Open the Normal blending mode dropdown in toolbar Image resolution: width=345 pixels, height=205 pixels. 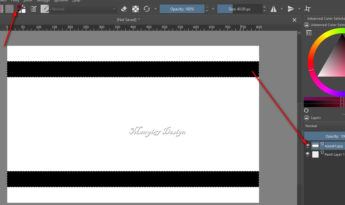pos(84,9)
